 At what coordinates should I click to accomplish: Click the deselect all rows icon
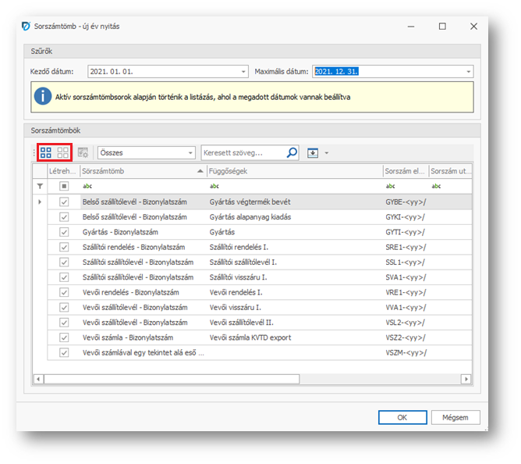[62, 153]
